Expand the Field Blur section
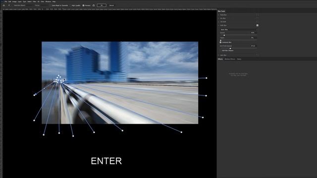This screenshot has height=178, width=317. pyautogui.click(x=218, y=15)
